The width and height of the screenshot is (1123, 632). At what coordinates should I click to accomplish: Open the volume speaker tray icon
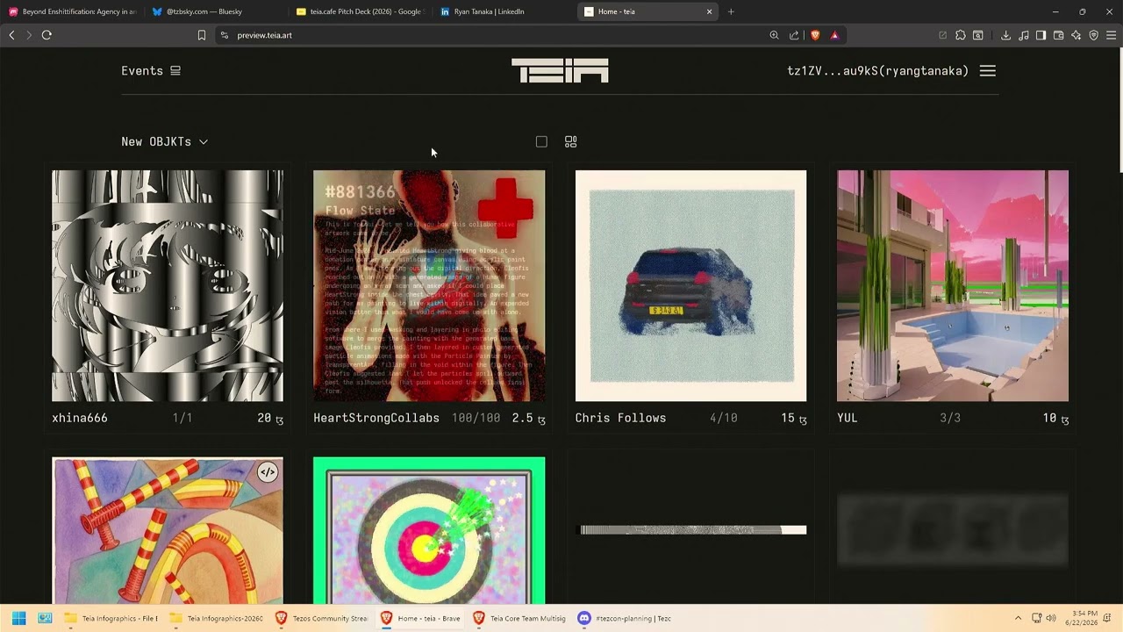1051,618
